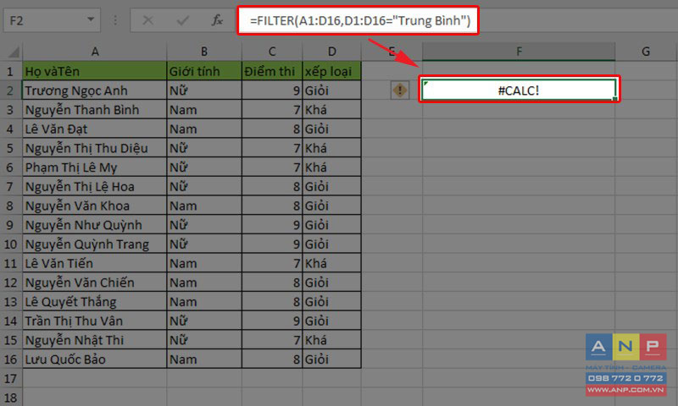Select column F header
The height and width of the screenshot is (406, 678).
tap(519, 52)
